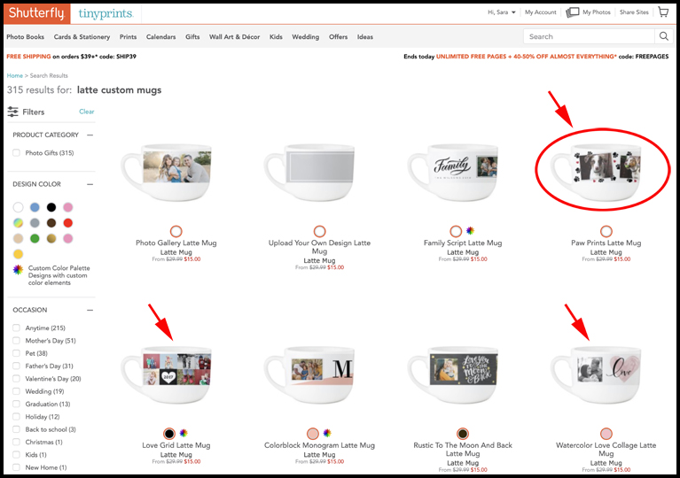Viewport: 680px width, 478px height.
Task: Check the New Home (1) filter
Action: pyautogui.click(x=17, y=467)
